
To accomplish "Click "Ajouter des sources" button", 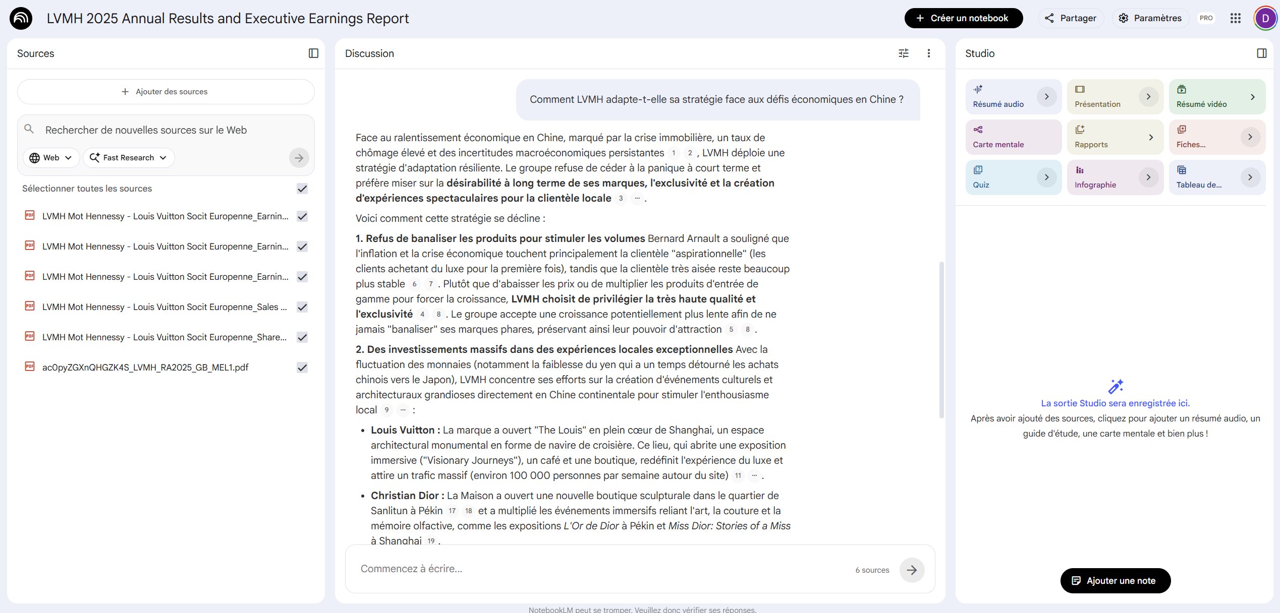I will (165, 92).
